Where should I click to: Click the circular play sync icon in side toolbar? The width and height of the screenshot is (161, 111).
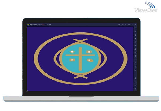(x=135, y=46)
